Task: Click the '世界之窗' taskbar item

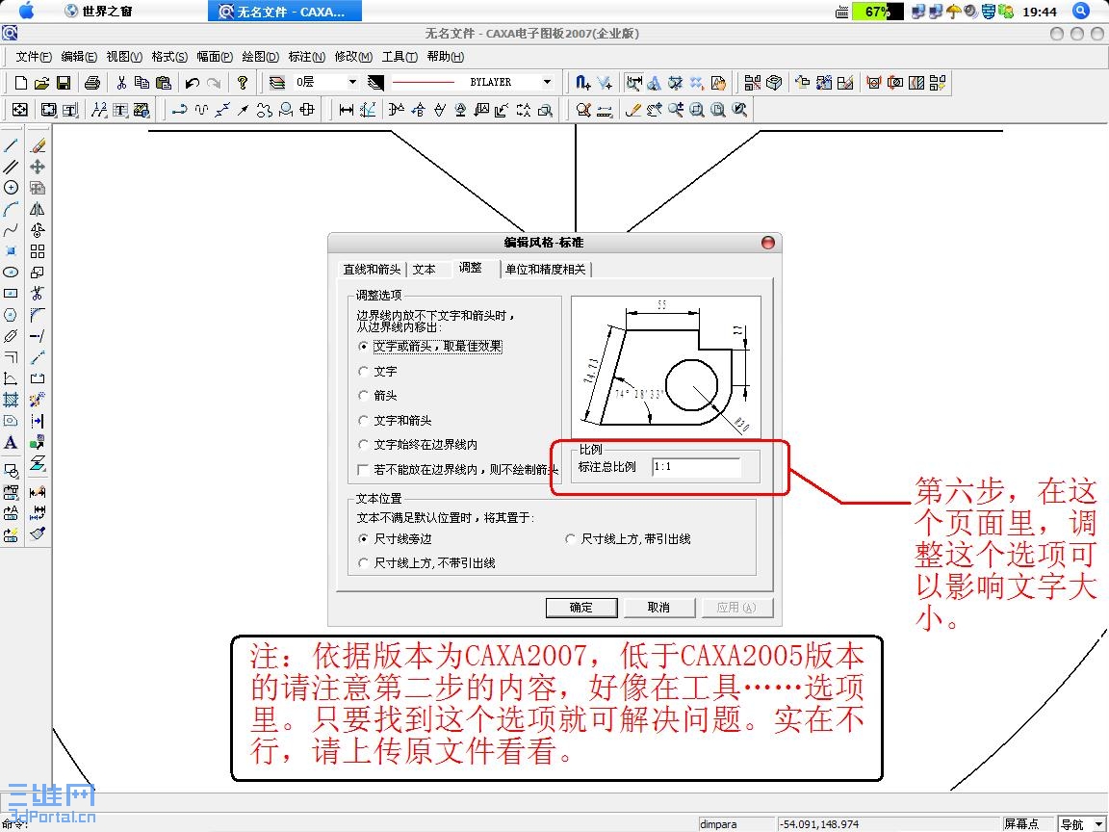Action: [x=99, y=12]
